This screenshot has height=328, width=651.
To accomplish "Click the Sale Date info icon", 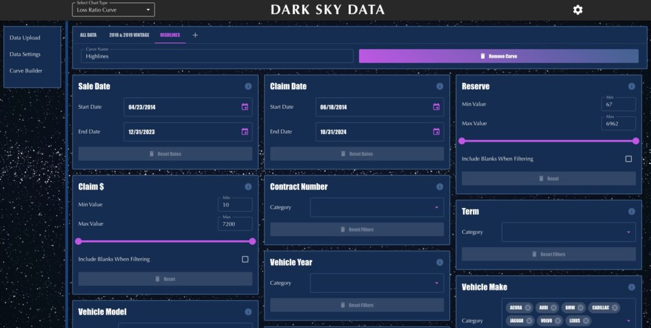I will point(248,86).
